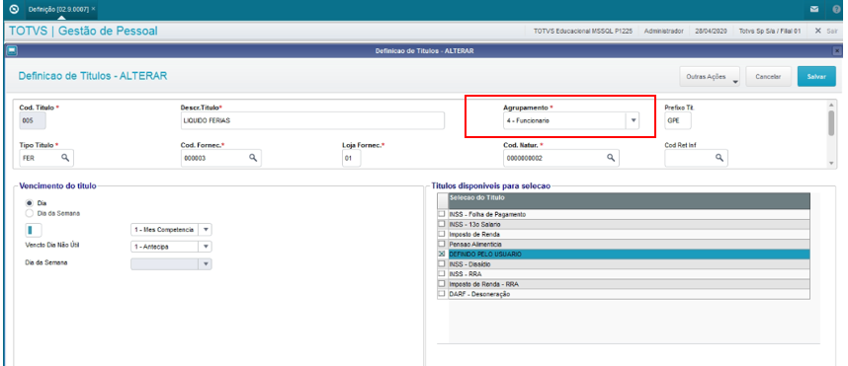Click the window menu icon on title bar
Viewport: 848px width, 366px height.
pyautogui.click(x=12, y=50)
